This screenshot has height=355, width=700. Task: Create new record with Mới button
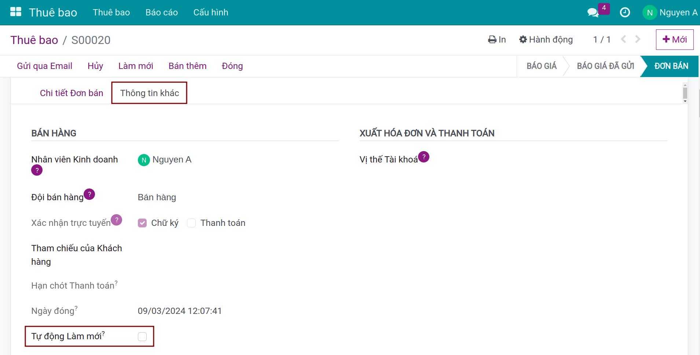674,40
